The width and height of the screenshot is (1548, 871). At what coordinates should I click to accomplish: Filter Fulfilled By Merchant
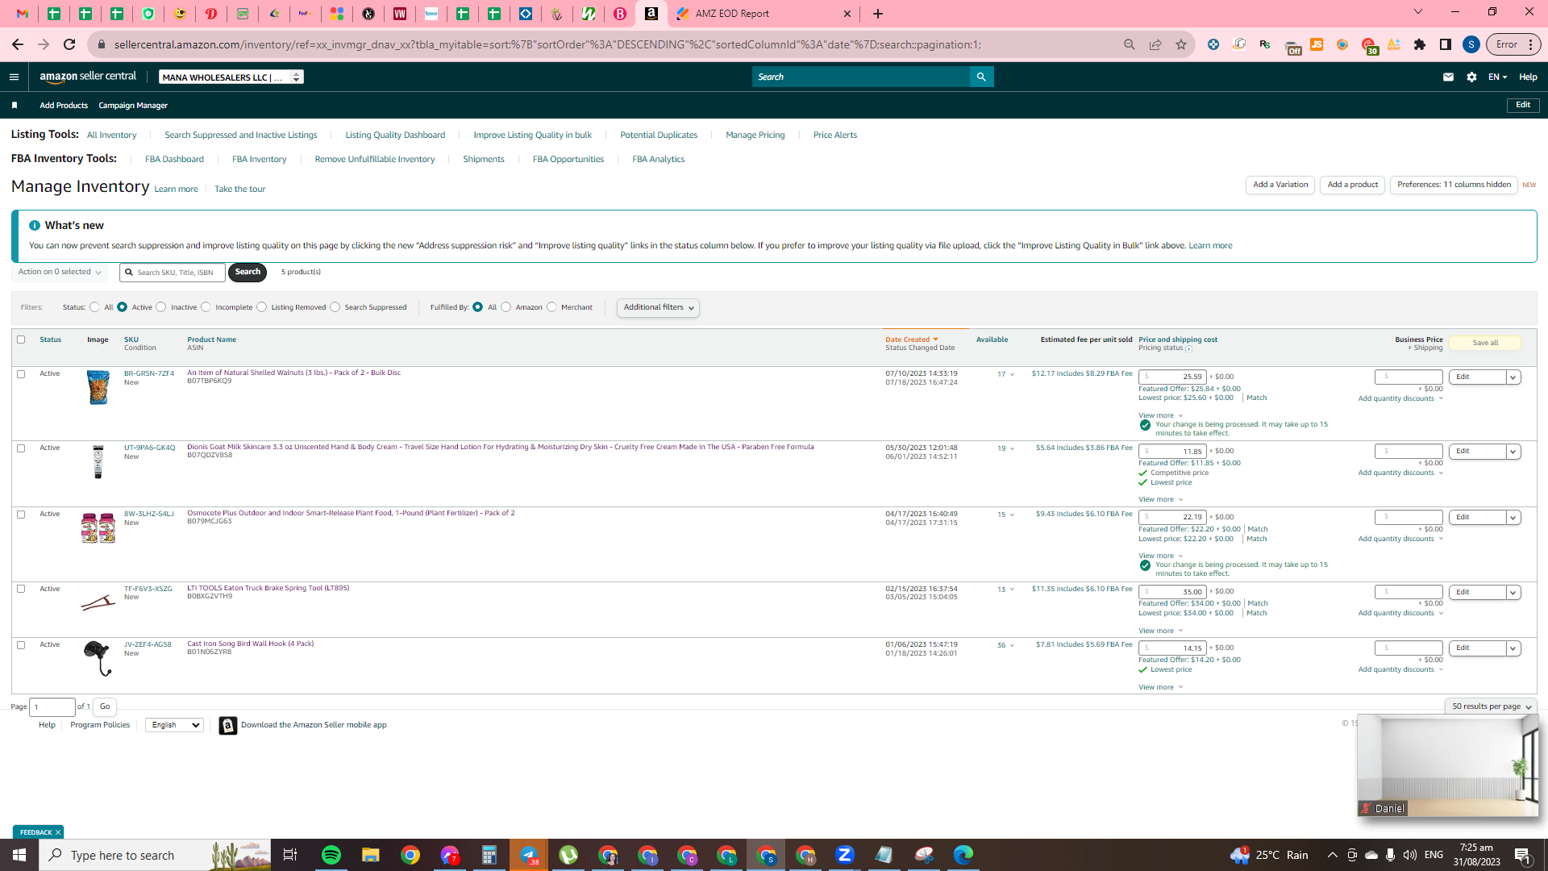coord(552,307)
